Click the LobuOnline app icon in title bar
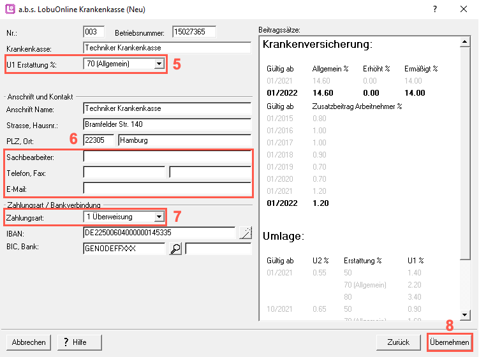 (10, 9)
